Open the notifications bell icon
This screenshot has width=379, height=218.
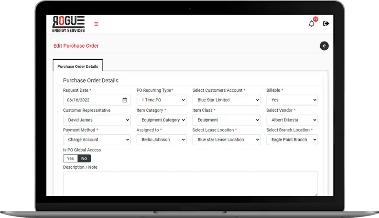coord(311,24)
